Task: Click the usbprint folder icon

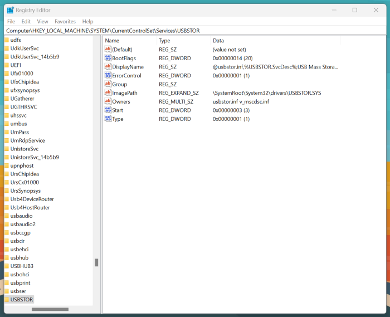Action: click(x=7, y=282)
